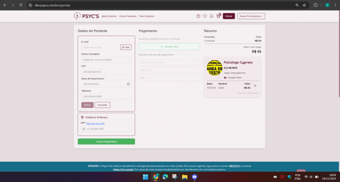This screenshot has width=340, height=182.
Task: Click the calendar icon in birth date field
Action: (x=128, y=84)
